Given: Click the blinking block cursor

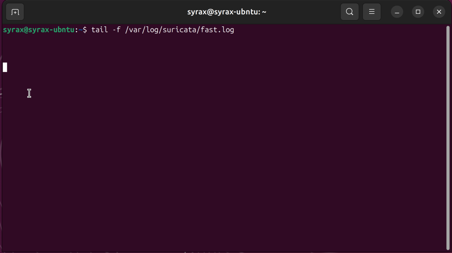Looking at the screenshot, I should coord(5,67).
